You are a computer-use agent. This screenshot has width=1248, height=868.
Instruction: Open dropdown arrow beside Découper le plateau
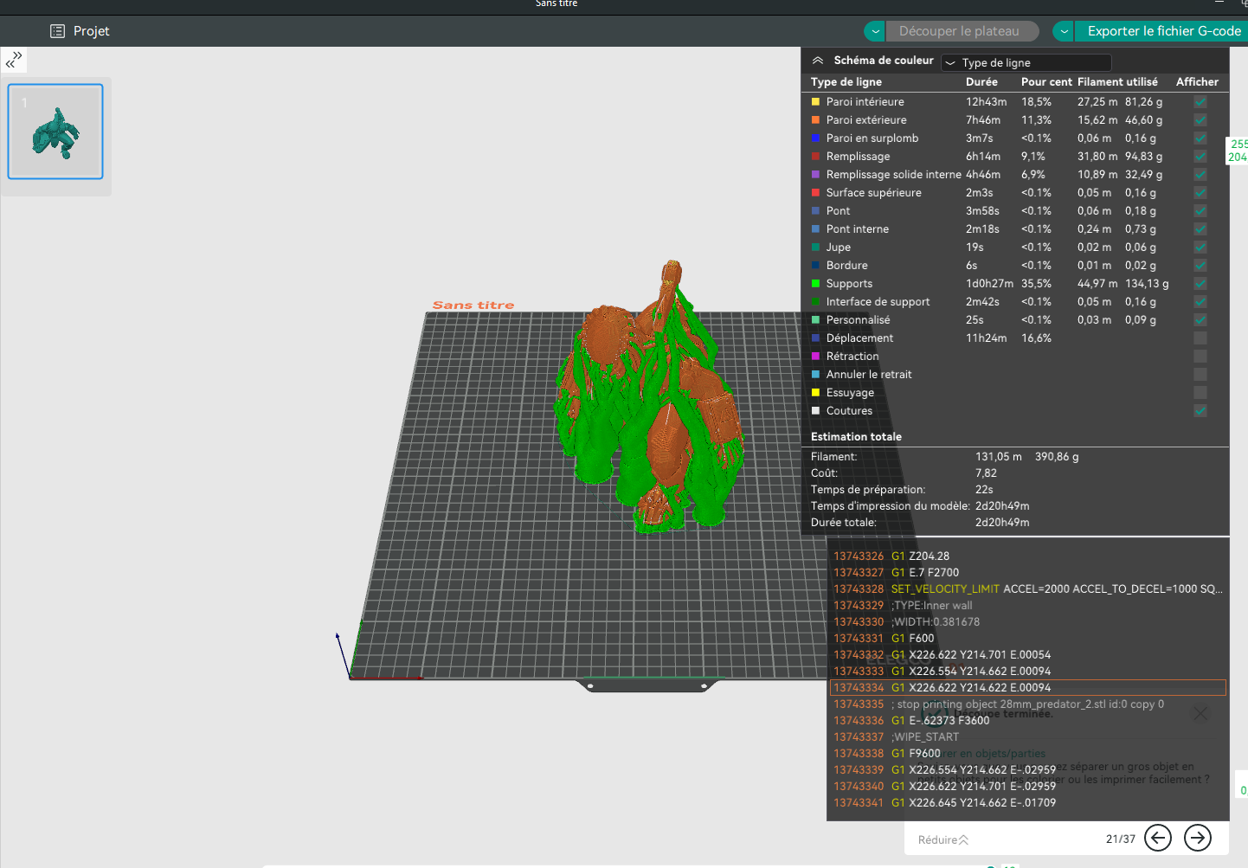click(875, 31)
